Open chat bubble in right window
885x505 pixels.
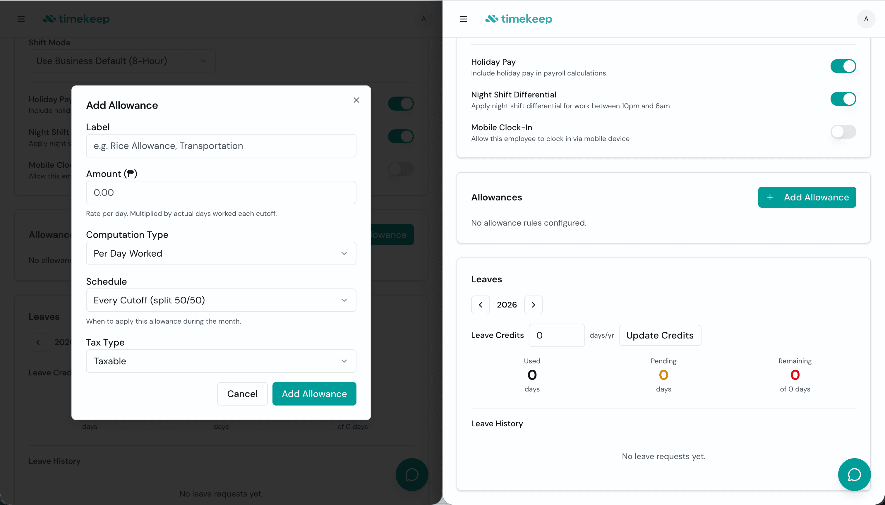point(854,475)
